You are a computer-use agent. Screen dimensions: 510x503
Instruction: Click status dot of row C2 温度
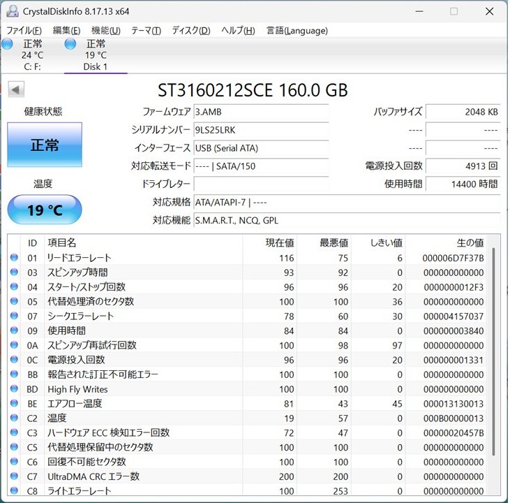(x=14, y=418)
